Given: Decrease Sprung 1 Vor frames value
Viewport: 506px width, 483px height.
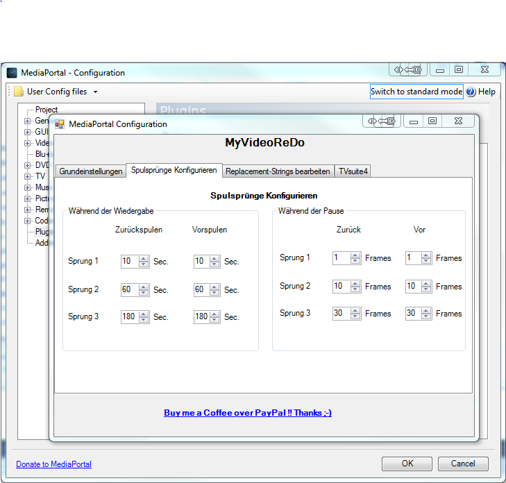Looking at the screenshot, I should tap(426, 261).
